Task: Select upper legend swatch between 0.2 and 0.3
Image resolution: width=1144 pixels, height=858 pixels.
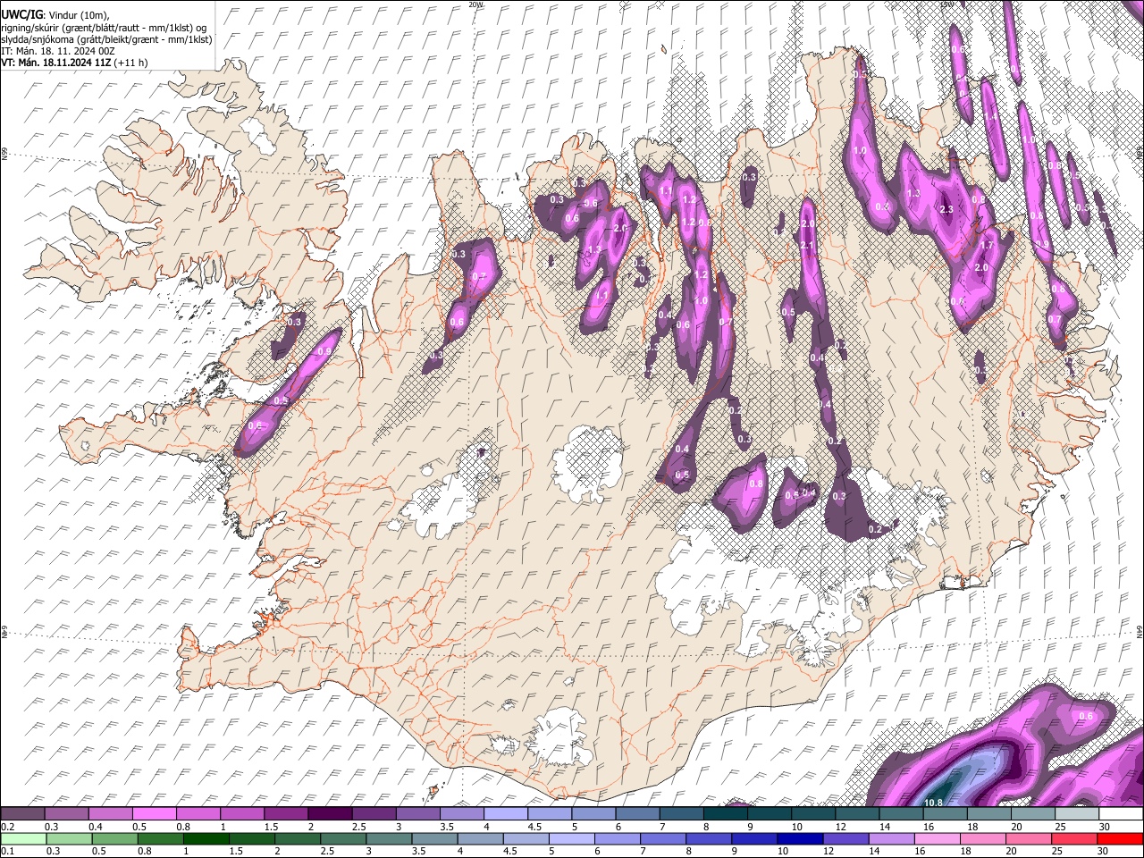Action: [x=24, y=814]
